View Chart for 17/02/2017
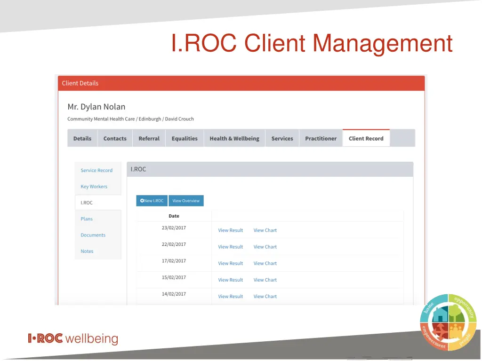The width and height of the screenshot is (482, 361). [265, 263]
